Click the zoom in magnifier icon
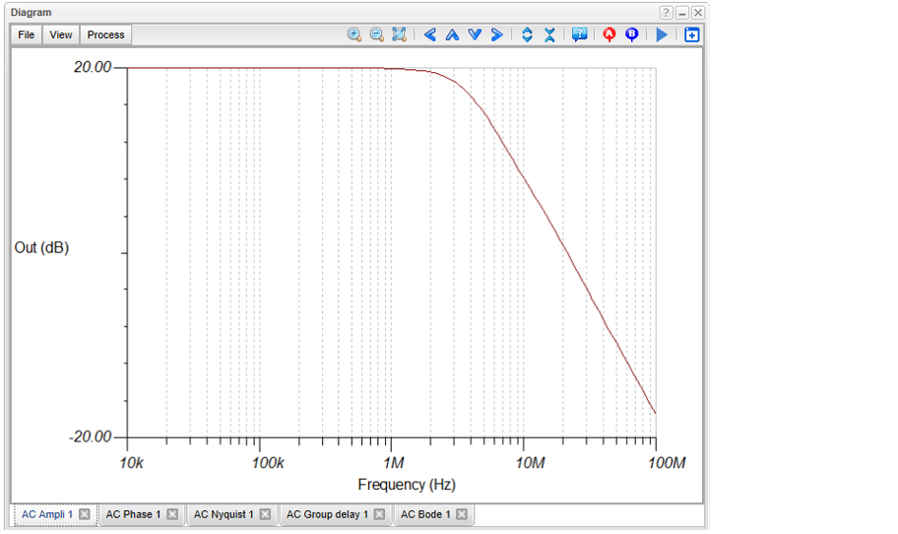Screen dimensions: 898x534 354,34
